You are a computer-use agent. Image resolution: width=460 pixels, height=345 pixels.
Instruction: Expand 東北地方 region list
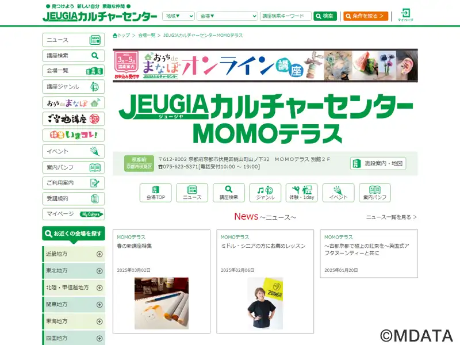tap(74, 271)
